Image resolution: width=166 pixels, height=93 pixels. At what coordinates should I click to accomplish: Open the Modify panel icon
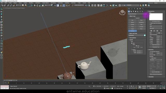132,9
